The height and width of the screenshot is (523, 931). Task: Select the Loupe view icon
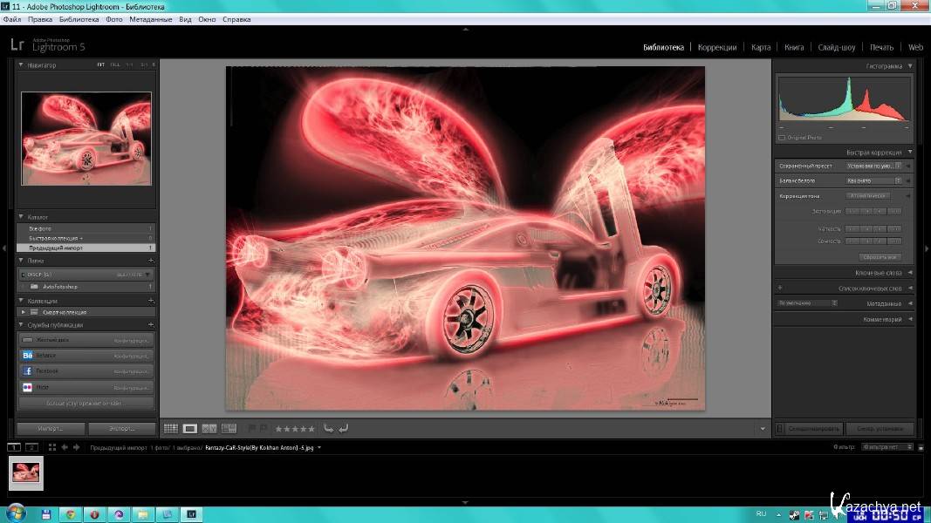point(190,428)
